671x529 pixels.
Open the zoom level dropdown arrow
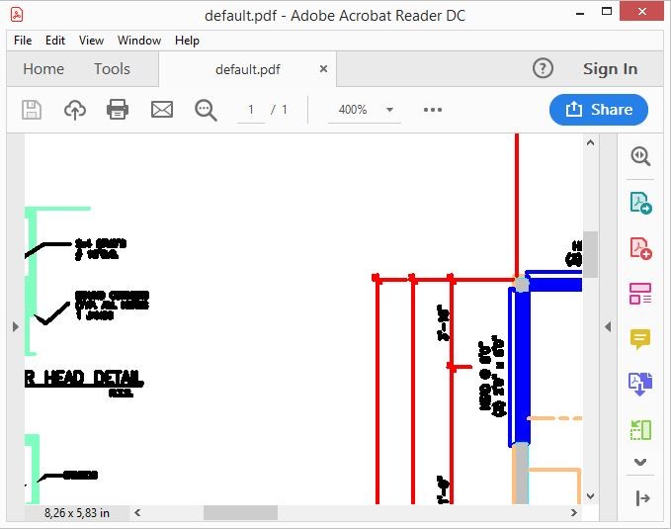389,110
